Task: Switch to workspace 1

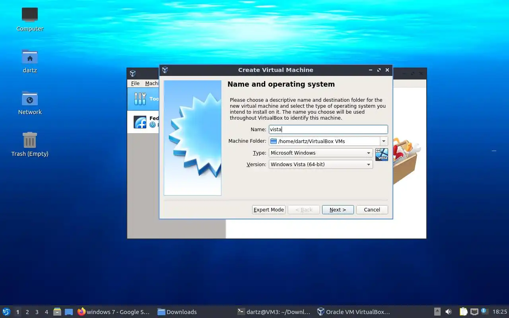Action: (x=17, y=312)
